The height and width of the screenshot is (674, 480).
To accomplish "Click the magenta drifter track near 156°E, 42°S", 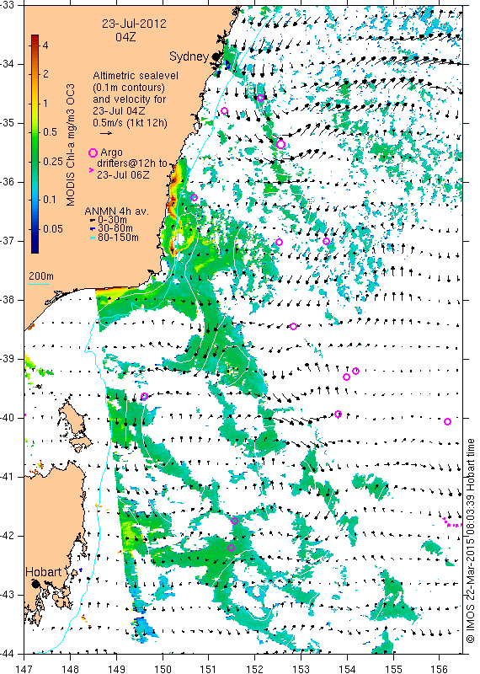I will [x=452, y=523].
